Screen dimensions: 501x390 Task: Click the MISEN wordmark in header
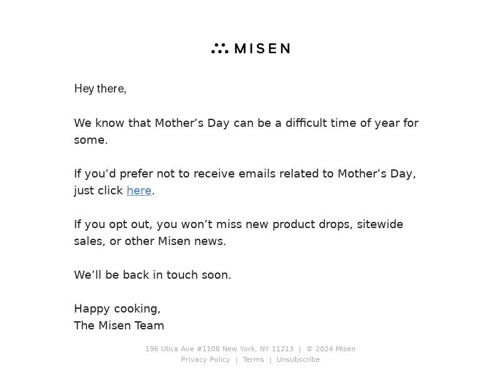(262, 49)
